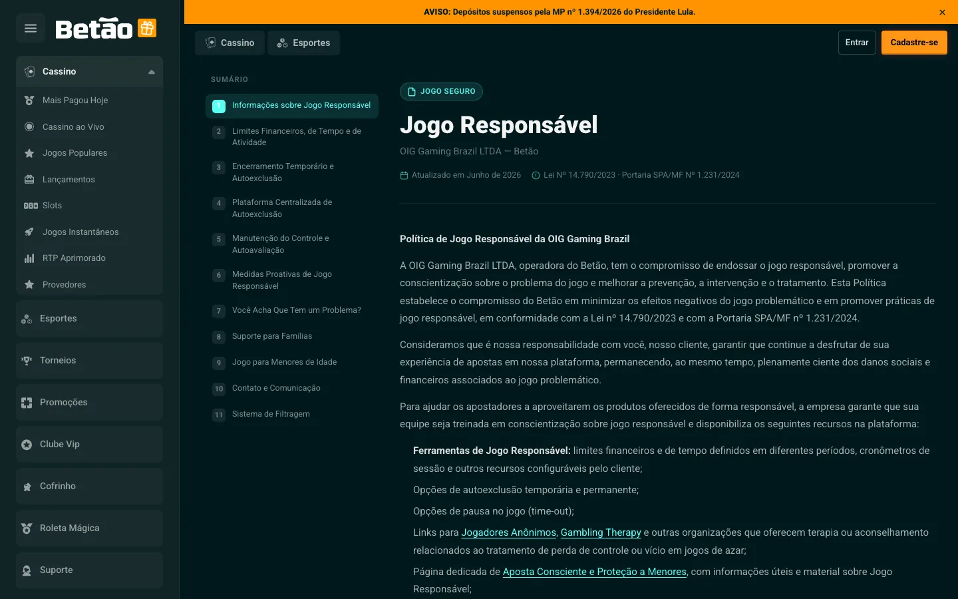The width and height of the screenshot is (958, 599).
Task: Click the Jogos Instantâneos rocket icon
Action: coord(29,232)
